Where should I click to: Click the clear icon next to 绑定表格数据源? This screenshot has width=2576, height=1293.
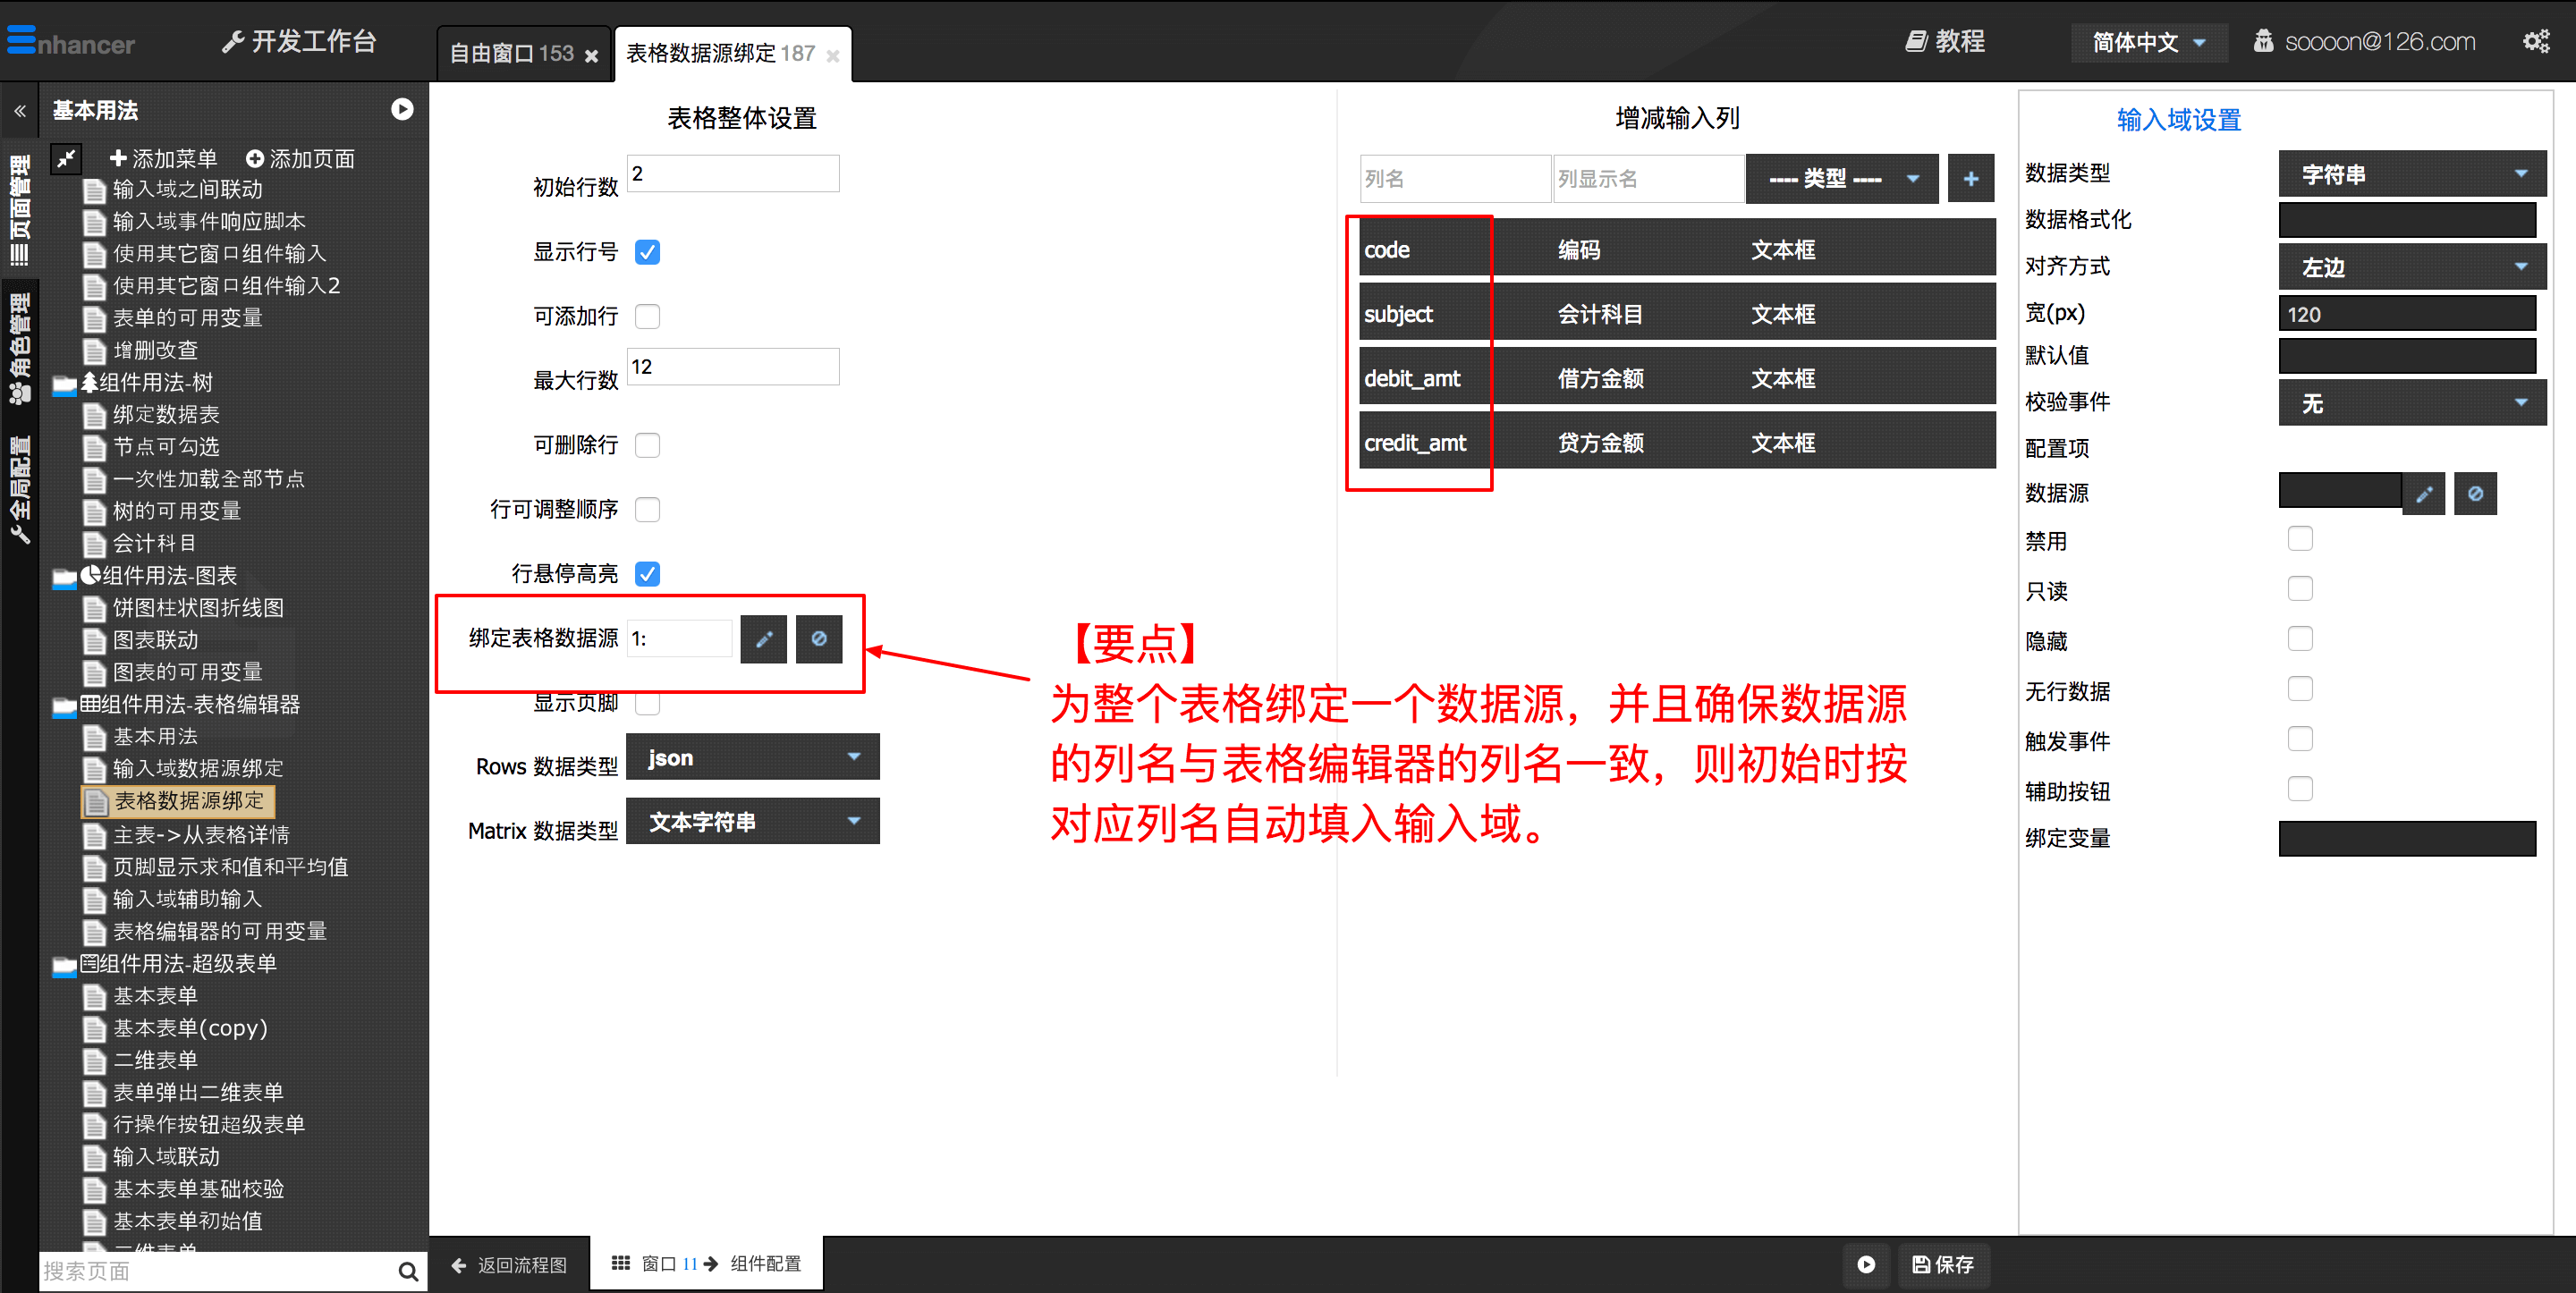coord(818,639)
